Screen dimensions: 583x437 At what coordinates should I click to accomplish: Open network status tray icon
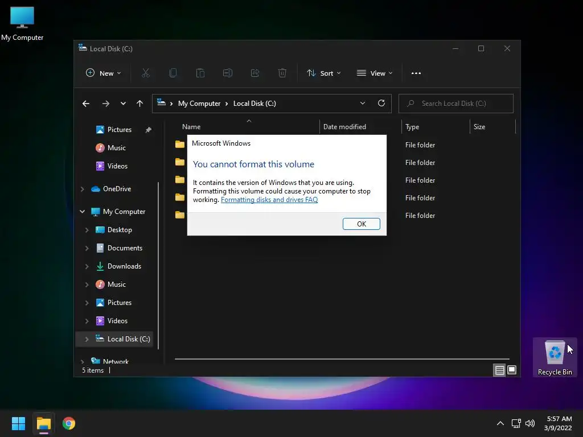coord(516,423)
